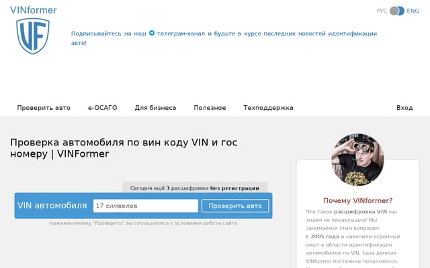The width and height of the screenshot is (430, 268).
Task: Click the Вход login link
Action: [x=404, y=108]
